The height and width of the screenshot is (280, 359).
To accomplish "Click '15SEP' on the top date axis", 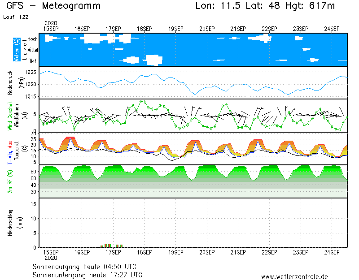I will [51, 29].
